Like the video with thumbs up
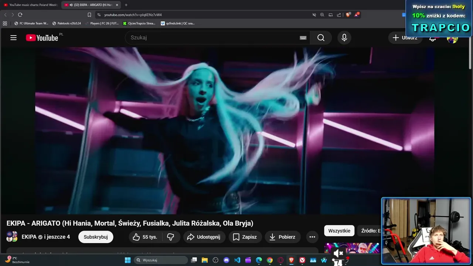 coord(145,237)
